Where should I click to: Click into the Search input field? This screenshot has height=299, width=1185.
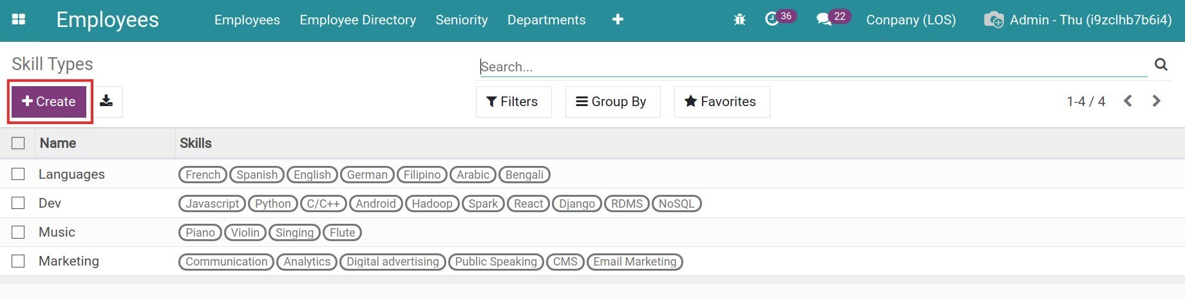pos(811,67)
